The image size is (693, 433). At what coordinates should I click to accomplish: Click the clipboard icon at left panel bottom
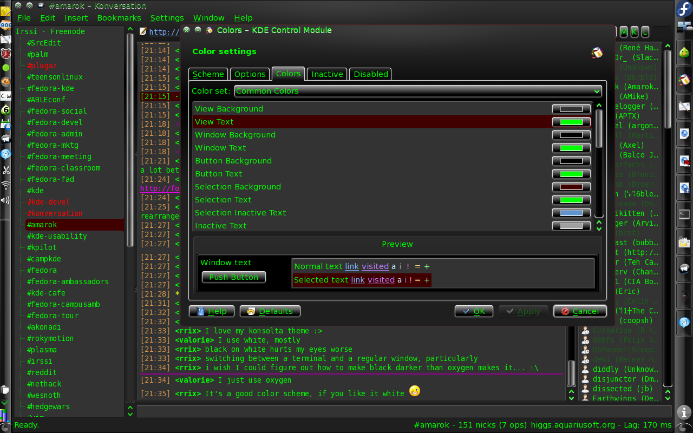(5, 389)
